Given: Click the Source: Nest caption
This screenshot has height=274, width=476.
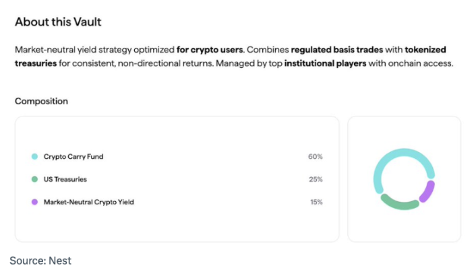Looking at the screenshot, I should (40, 261).
